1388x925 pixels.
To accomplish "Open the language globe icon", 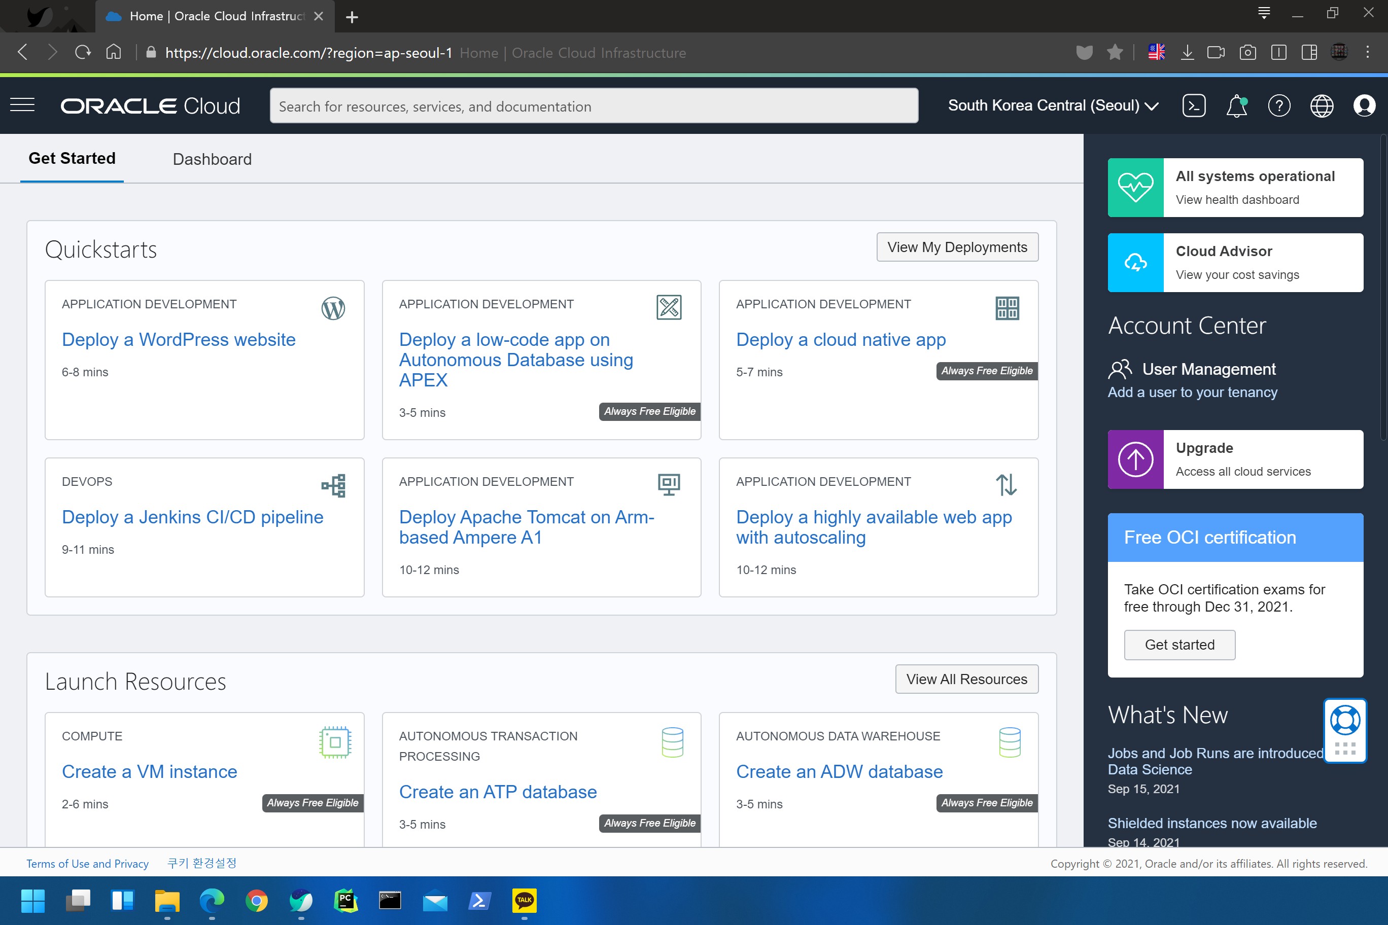I will 1322,106.
